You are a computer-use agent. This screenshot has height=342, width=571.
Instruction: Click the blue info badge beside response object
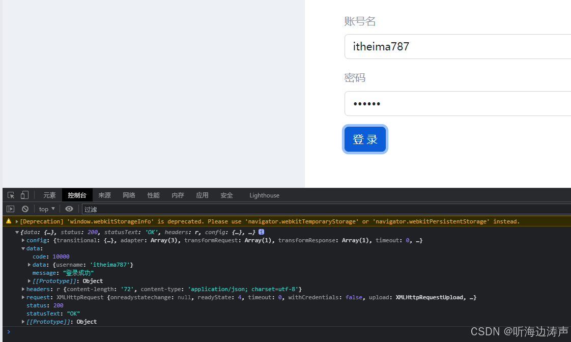tap(261, 232)
